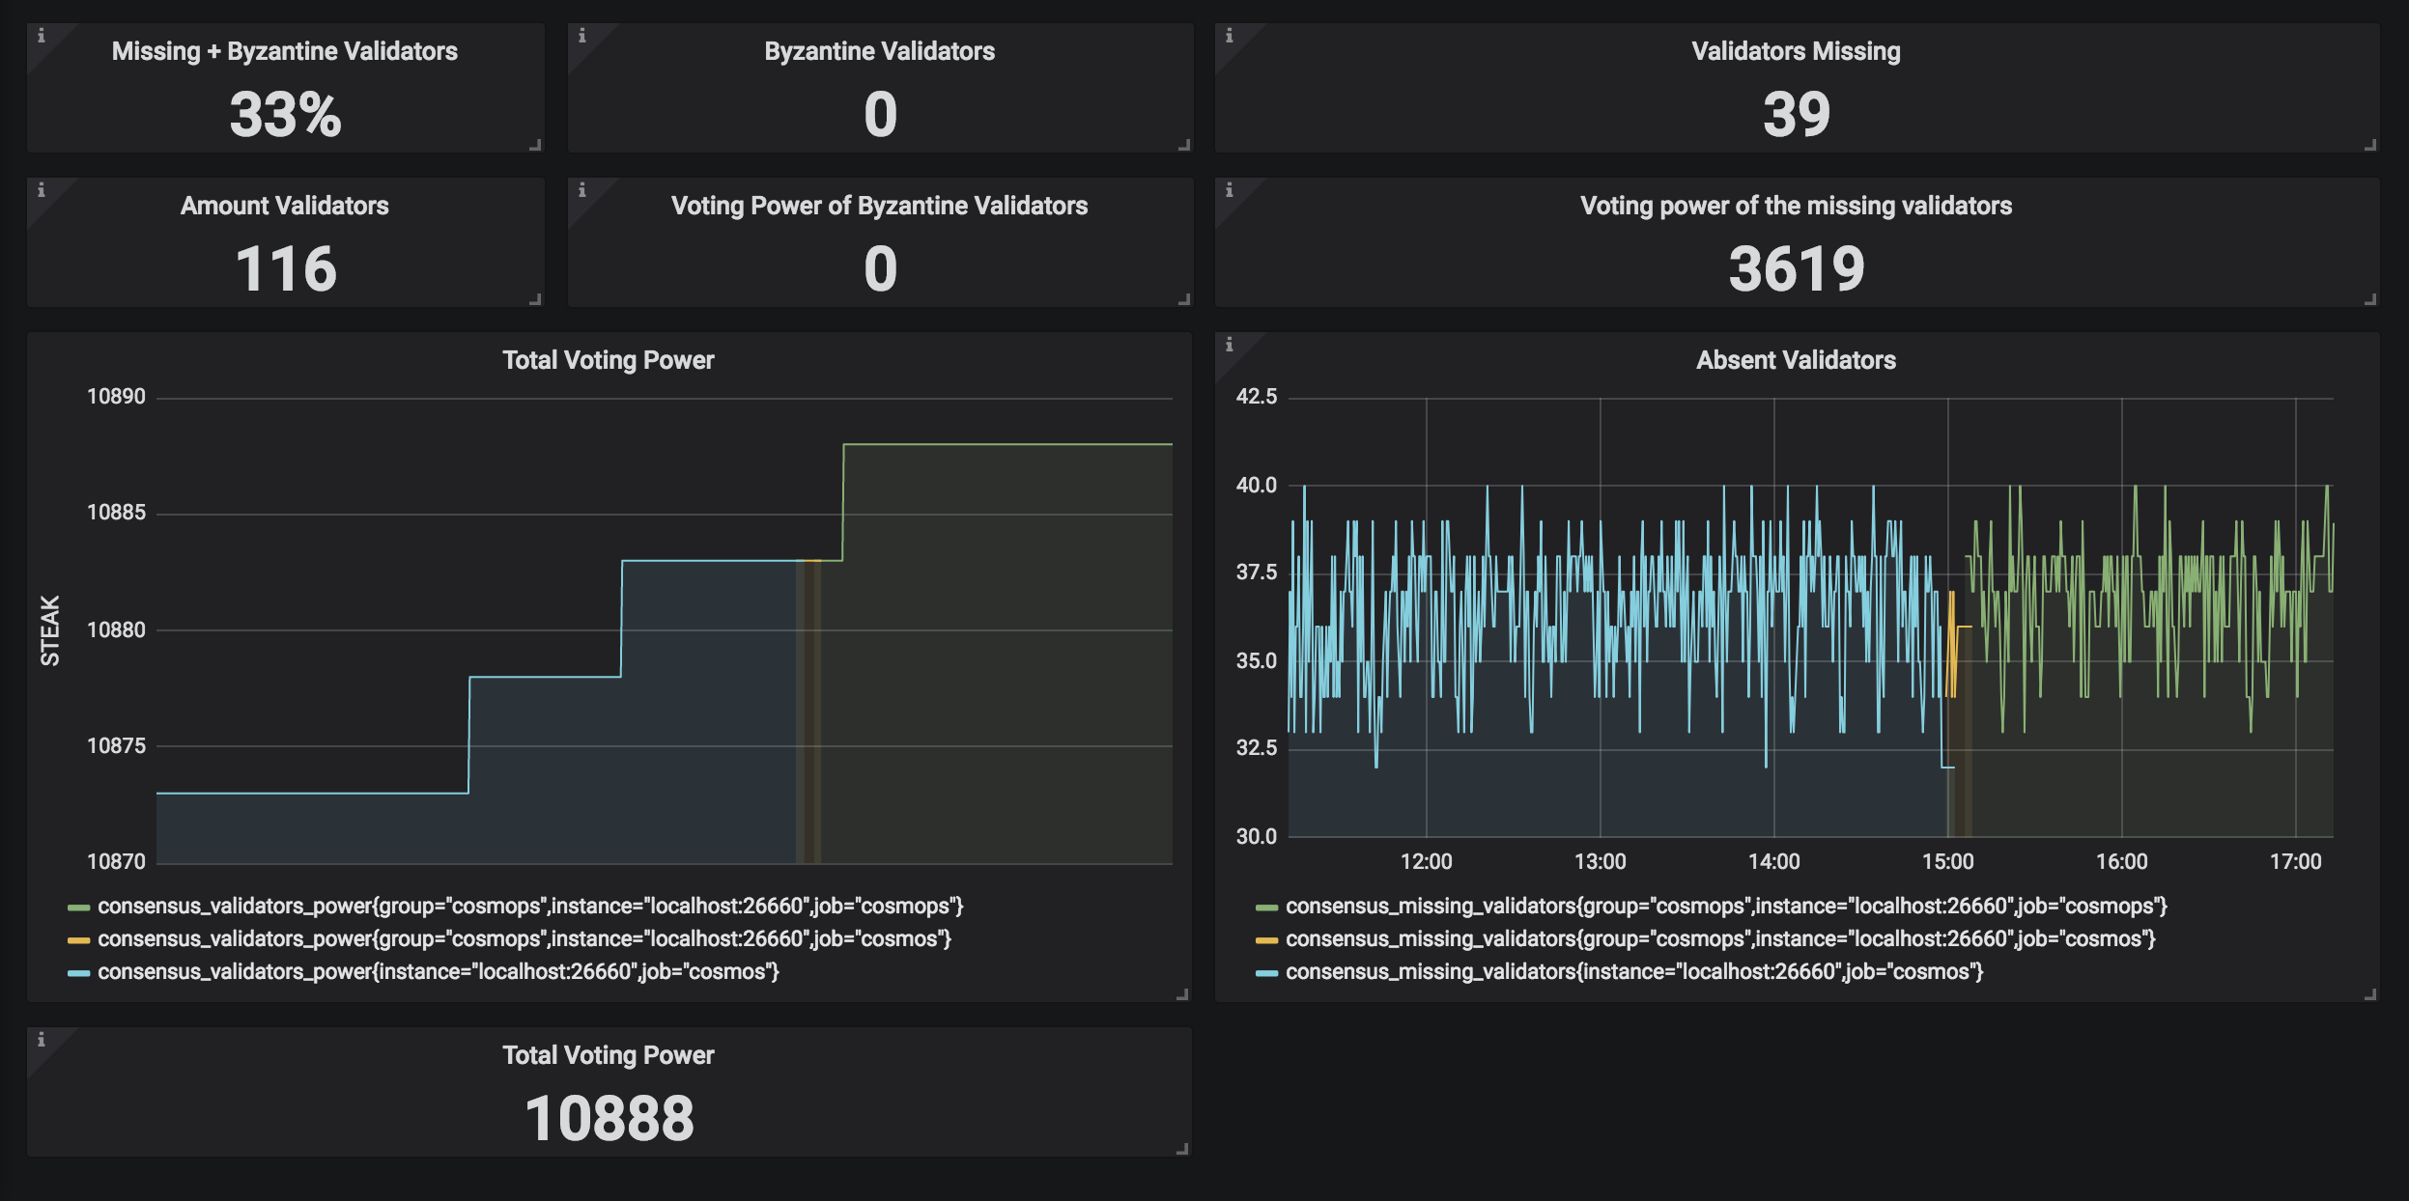Click info icon on Validators Missing panel
This screenshot has width=2409, height=1201.
coord(1230,36)
